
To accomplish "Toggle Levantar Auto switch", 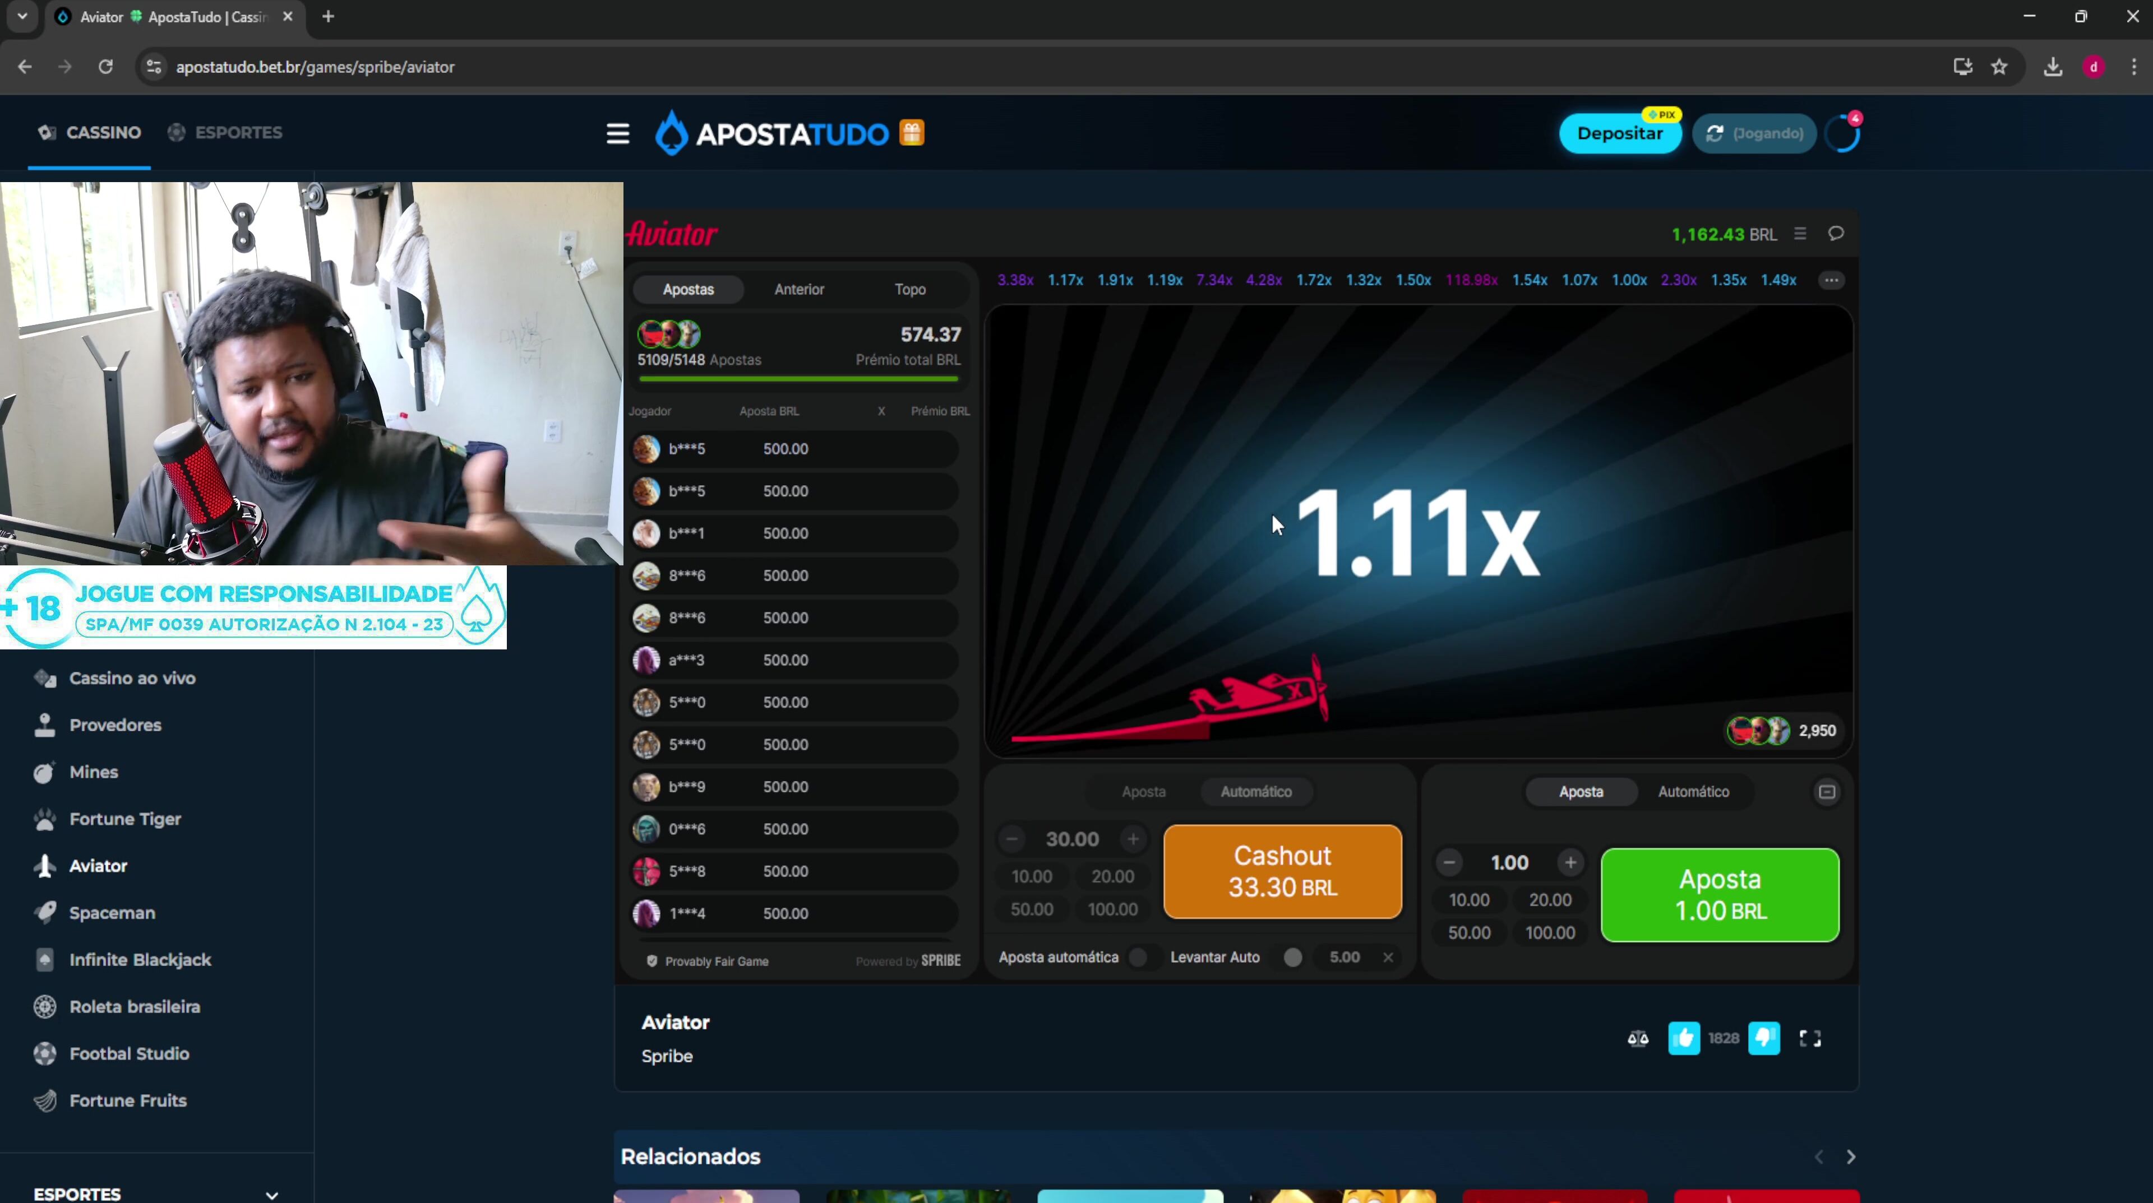I will pos(1286,958).
